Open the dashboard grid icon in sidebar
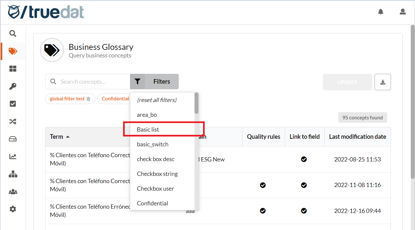 [x=13, y=69]
